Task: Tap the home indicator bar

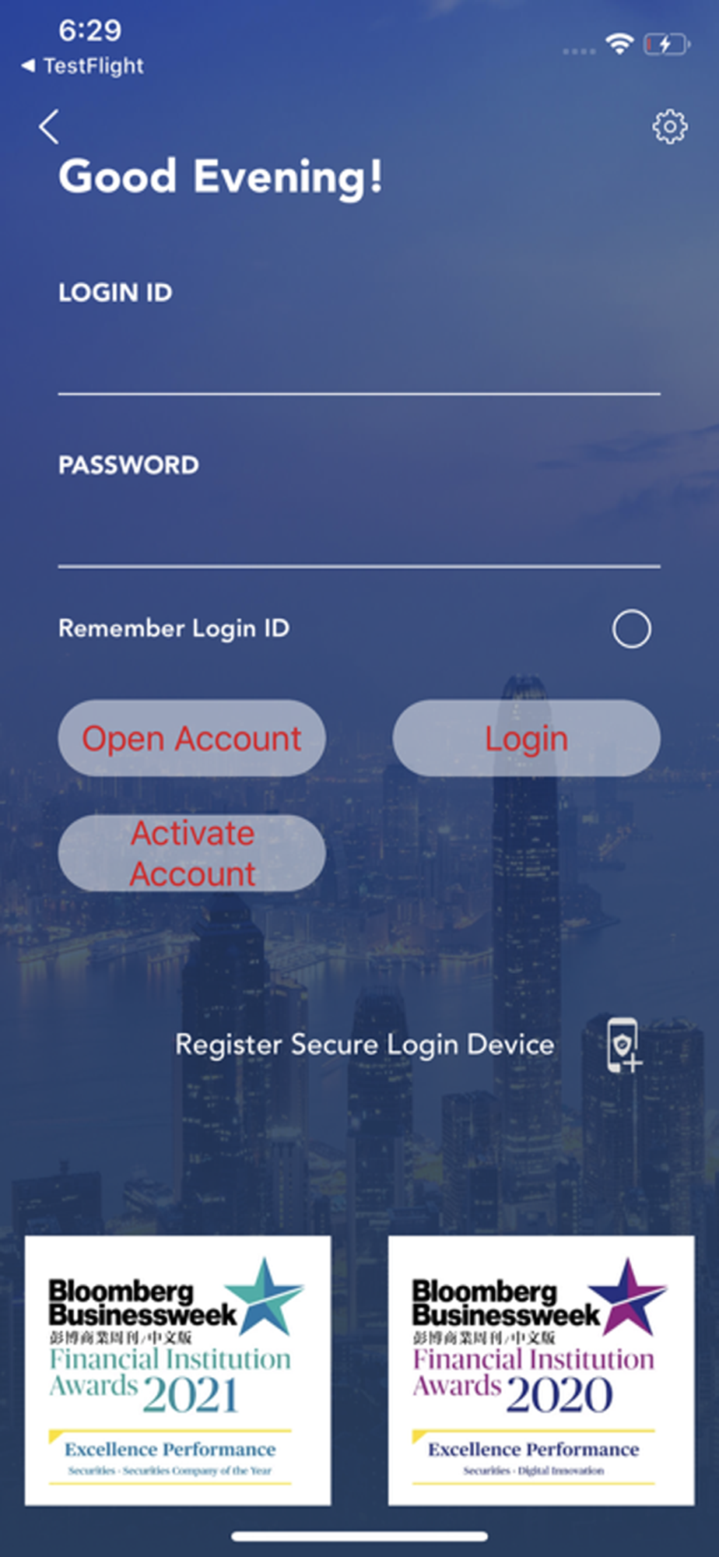Action: coord(359,1536)
